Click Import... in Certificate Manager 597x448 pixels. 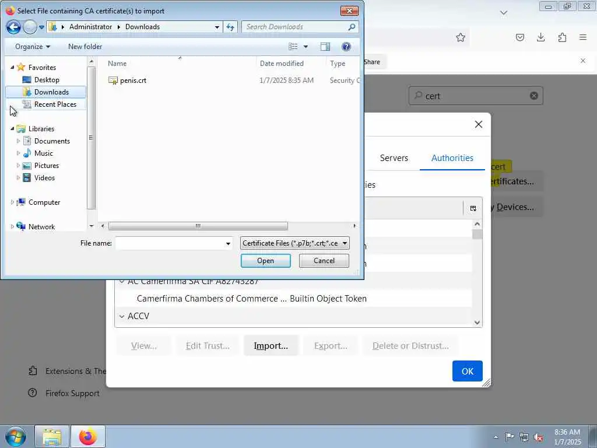click(271, 346)
